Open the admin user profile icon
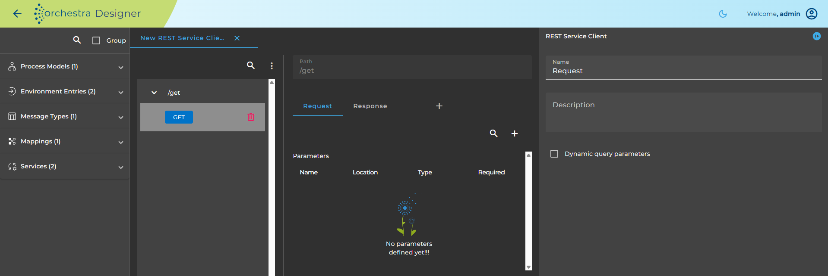Image resolution: width=828 pixels, height=276 pixels. (x=812, y=14)
